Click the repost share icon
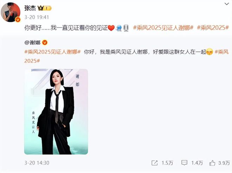This screenshot has height=173, width=232. tap(154, 163)
